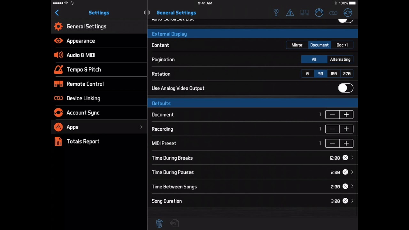The height and width of the screenshot is (230, 409).
Task: Open Account Sync settings
Action: tap(99, 113)
